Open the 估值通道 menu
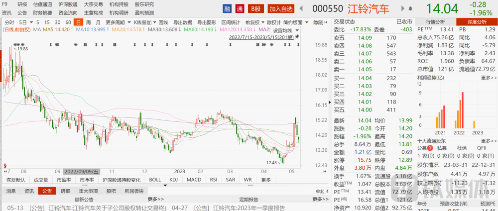Viewport: 498px width, 211px height. [42, 4]
